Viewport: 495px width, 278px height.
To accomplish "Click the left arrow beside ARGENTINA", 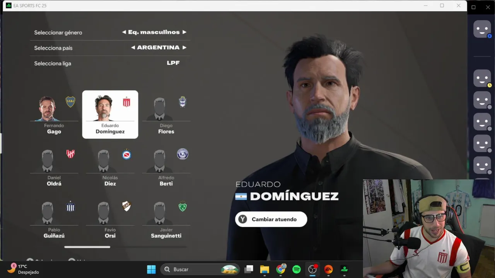I will point(133,47).
